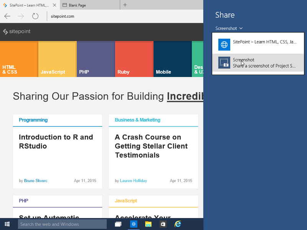Open a new tab with plus icon

click(125, 5)
